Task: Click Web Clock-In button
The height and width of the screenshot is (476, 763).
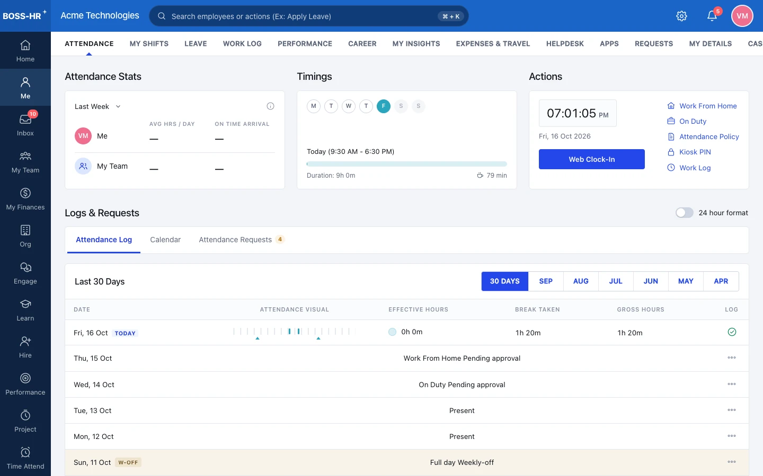Action: click(x=592, y=159)
